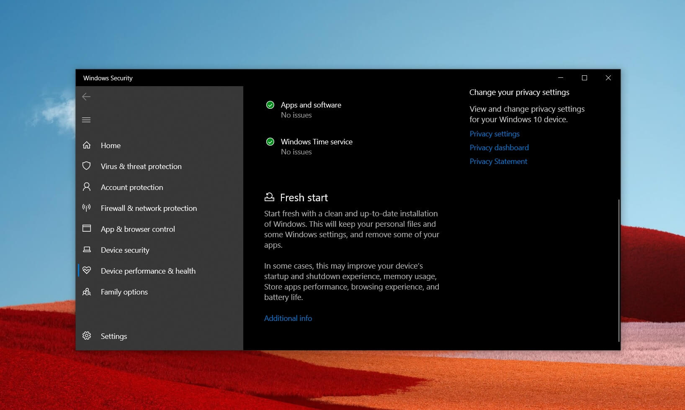This screenshot has height=410, width=685.
Task: Click the Fresh start heading
Action: pos(304,197)
